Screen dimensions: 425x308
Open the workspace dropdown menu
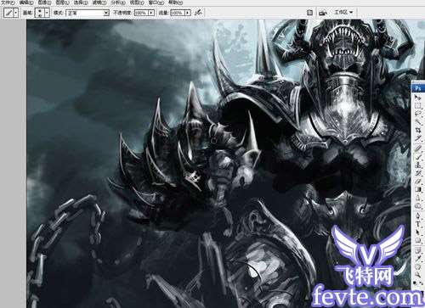pos(343,12)
